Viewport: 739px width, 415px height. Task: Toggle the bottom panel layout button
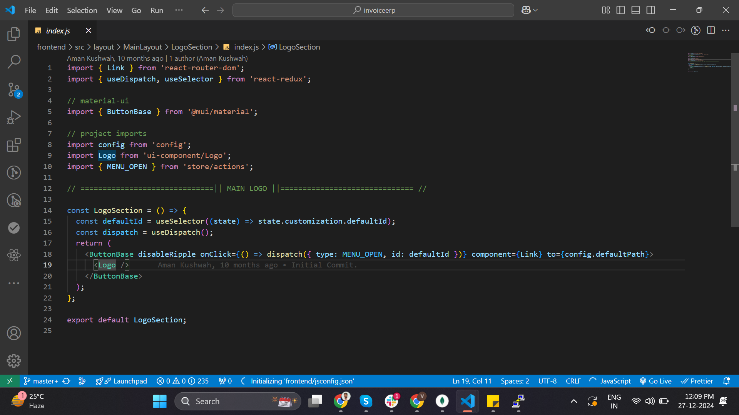coord(635,10)
